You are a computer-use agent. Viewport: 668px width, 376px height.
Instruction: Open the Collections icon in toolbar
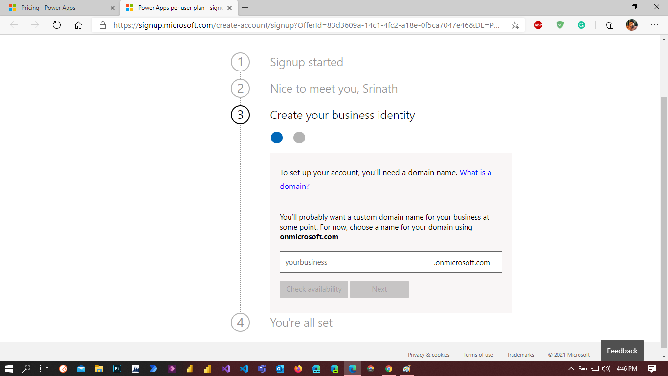pyautogui.click(x=609, y=25)
